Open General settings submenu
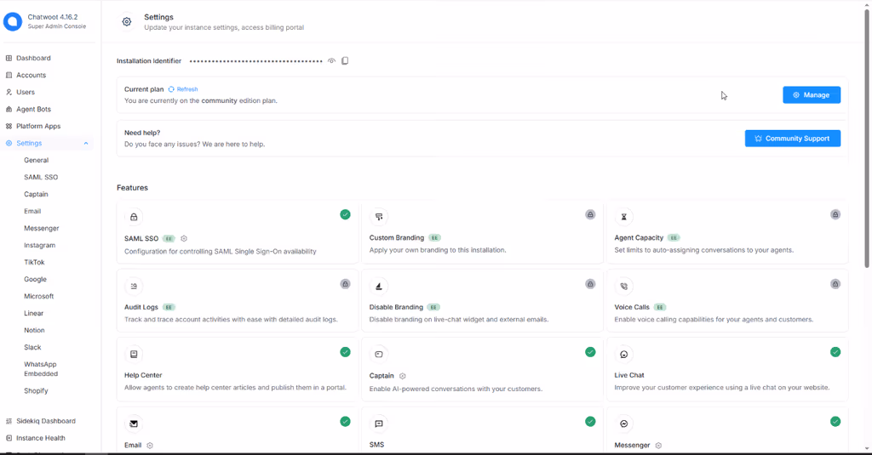Viewport: 872px width, 455px height. click(x=36, y=160)
